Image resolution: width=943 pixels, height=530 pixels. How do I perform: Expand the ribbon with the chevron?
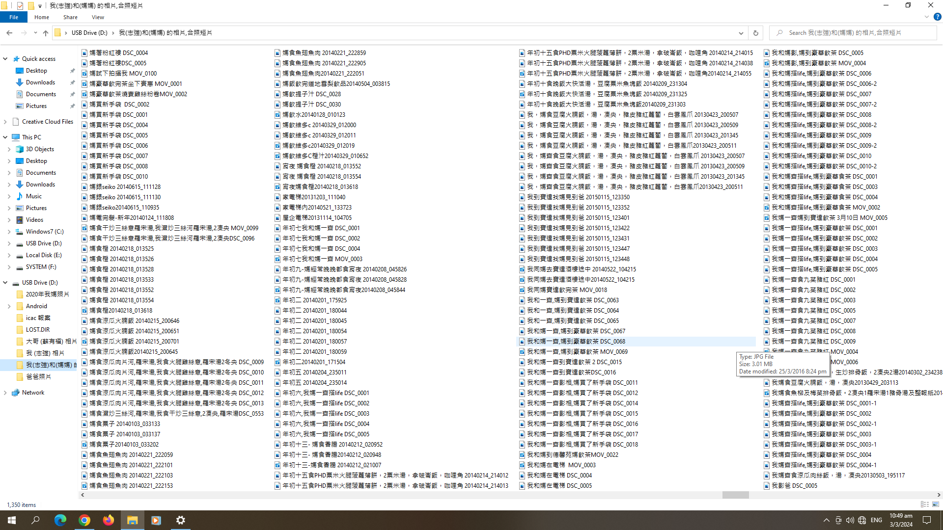pyautogui.click(x=926, y=17)
